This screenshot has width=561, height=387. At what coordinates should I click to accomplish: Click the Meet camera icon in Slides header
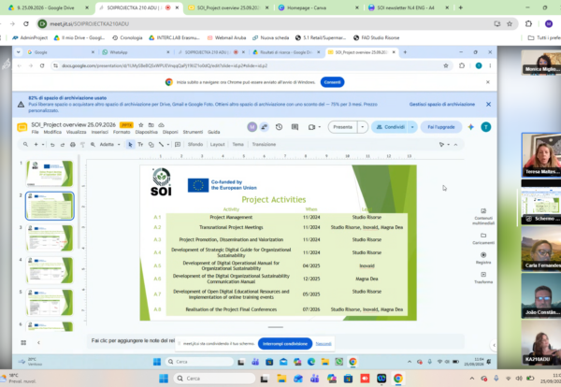311,127
